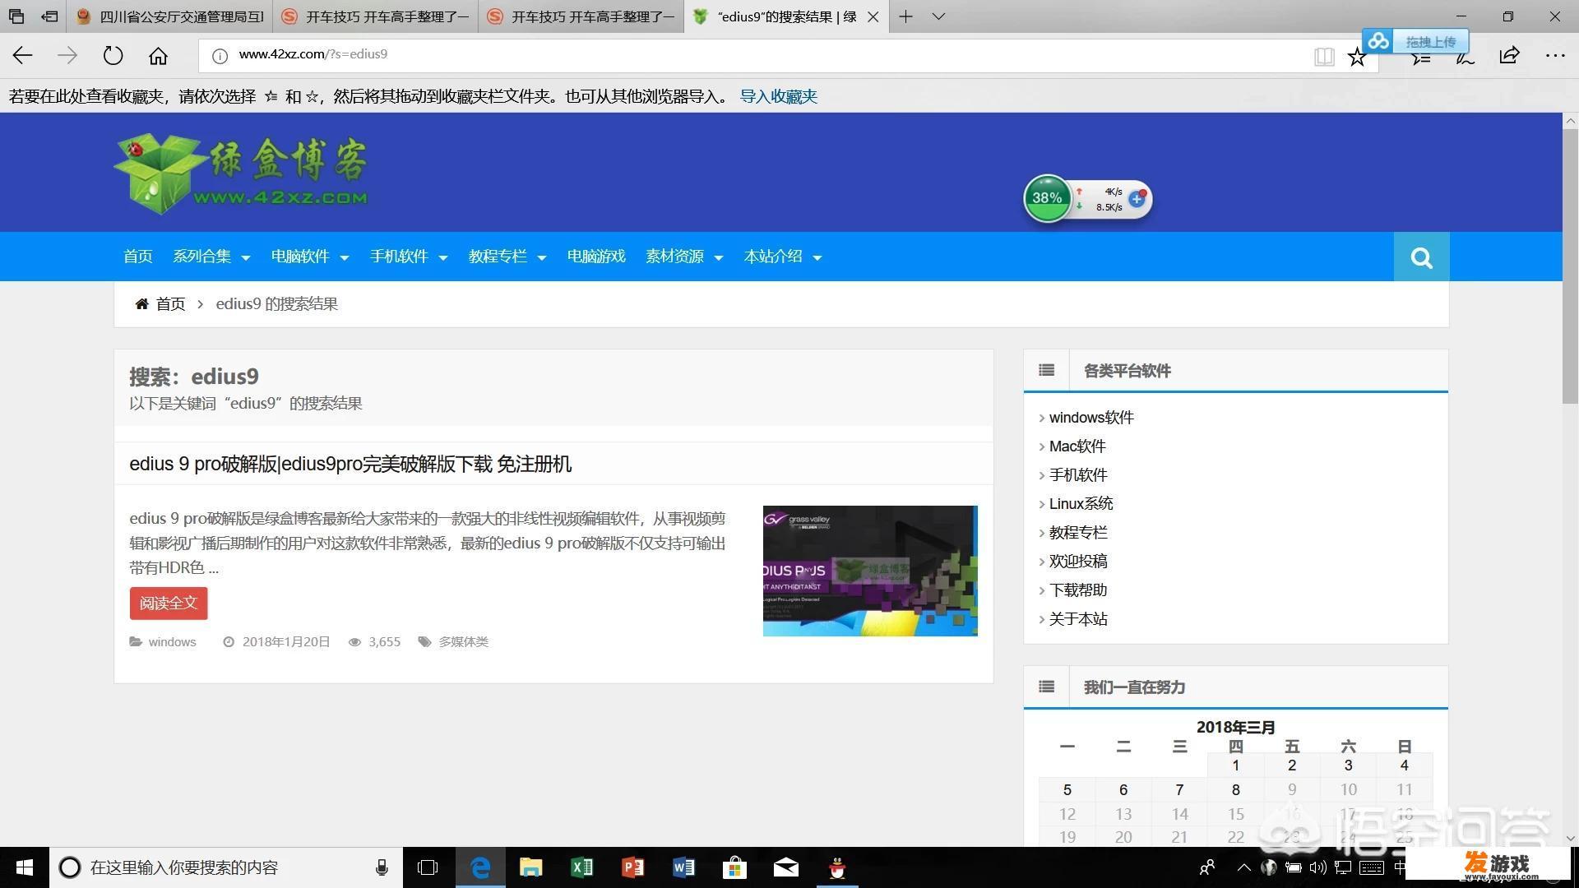The width and height of the screenshot is (1579, 888).
Task: Show tabs you've set aside icon
Action: pos(16,16)
